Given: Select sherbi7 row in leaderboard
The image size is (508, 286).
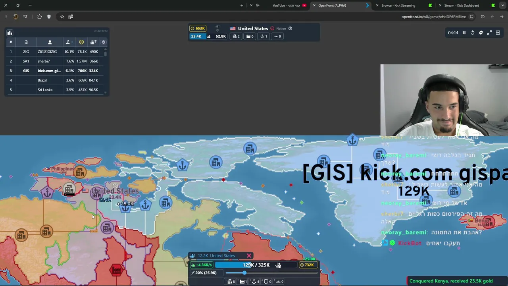Looking at the screenshot, I should (55, 61).
